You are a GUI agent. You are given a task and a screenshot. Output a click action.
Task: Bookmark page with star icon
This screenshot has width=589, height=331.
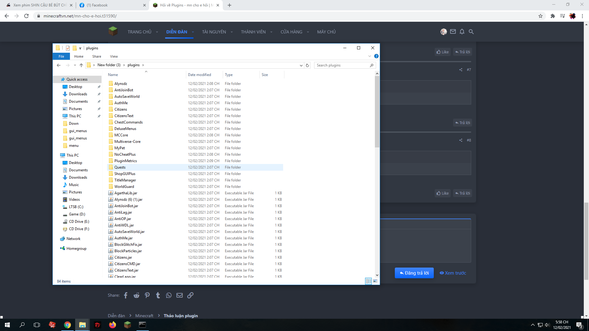click(541, 16)
